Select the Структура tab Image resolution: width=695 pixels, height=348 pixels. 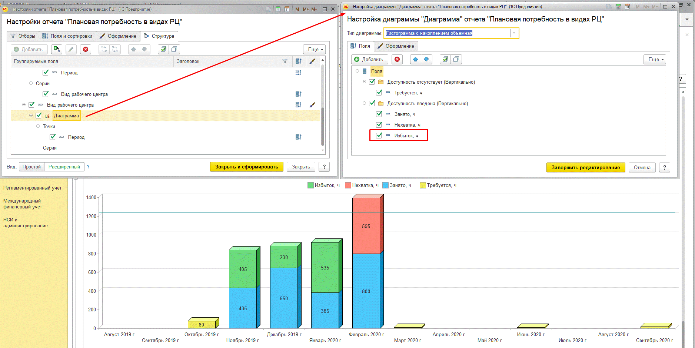pos(159,36)
